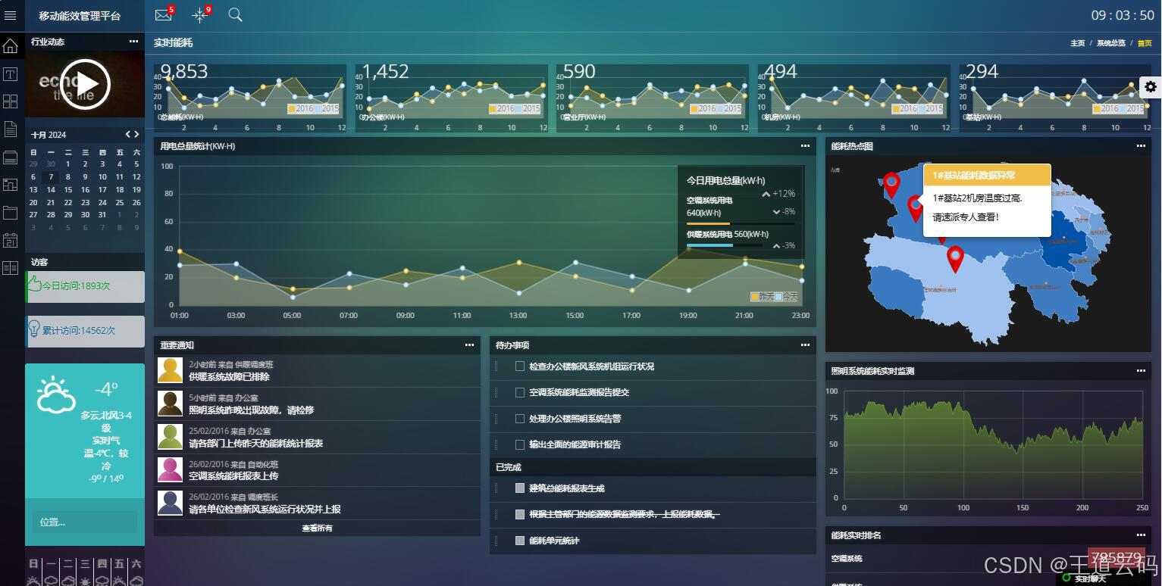This screenshot has height=586, width=1162.
Task: Open the sidebar two-column list icon
Action: [x=11, y=268]
